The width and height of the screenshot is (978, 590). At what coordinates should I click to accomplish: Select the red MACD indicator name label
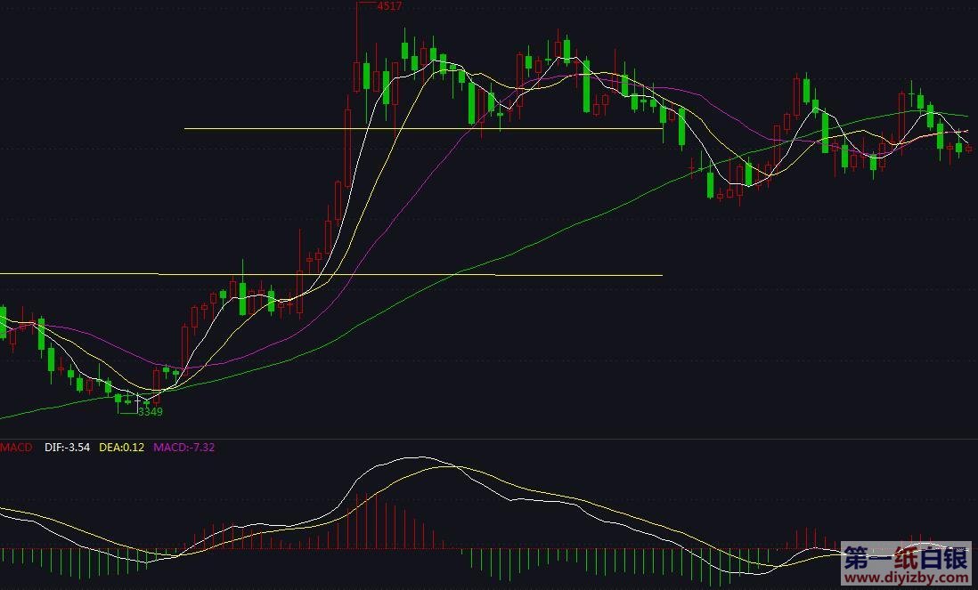coord(16,448)
